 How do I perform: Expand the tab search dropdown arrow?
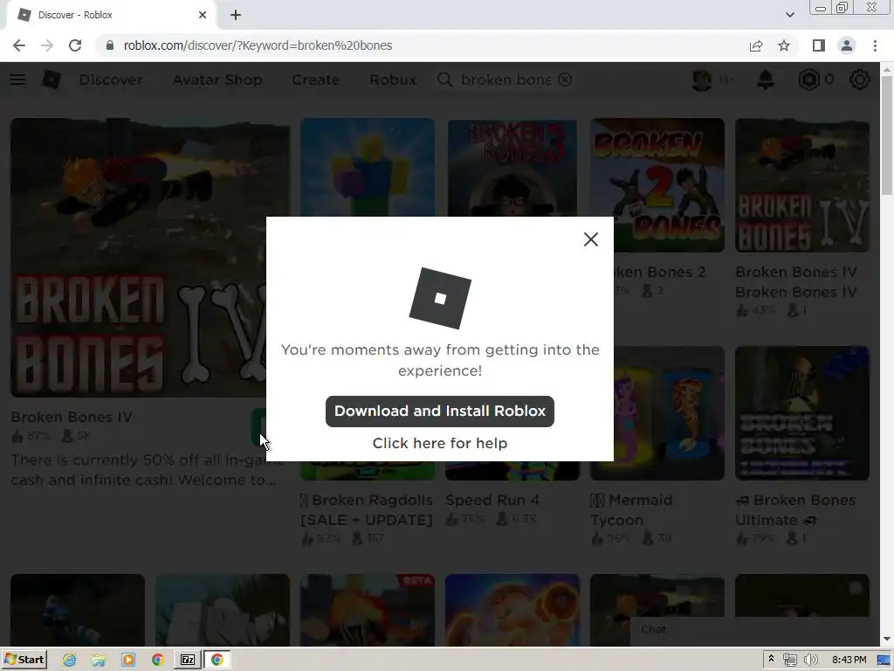click(x=789, y=15)
